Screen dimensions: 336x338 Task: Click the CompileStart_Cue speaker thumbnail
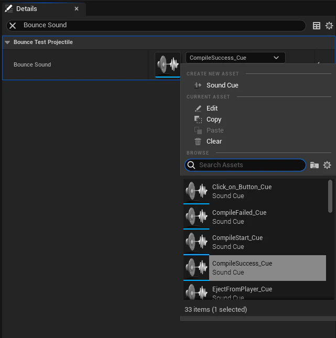[x=196, y=242]
